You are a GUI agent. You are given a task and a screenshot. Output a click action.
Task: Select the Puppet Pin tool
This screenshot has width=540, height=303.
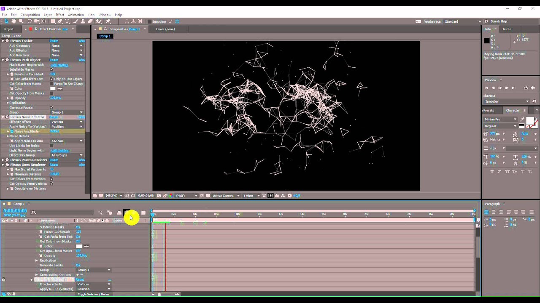coord(108,21)
